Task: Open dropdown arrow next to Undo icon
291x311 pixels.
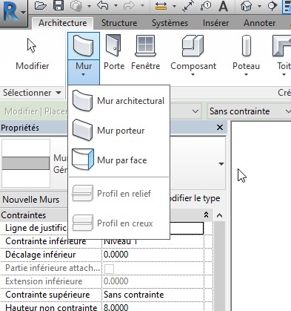Action: tap(116, 6)
